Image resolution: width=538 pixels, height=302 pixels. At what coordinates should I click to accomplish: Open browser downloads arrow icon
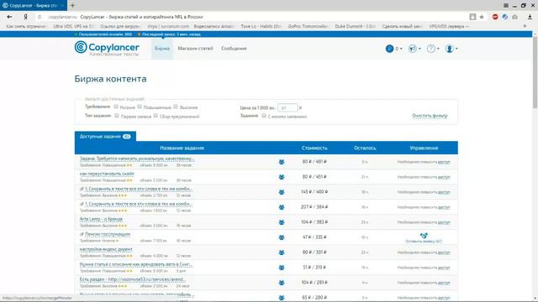(530, 17)
